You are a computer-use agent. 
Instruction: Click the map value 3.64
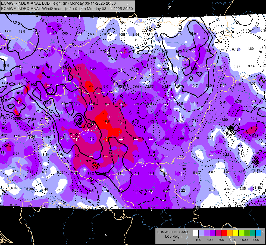pos(136,35)
